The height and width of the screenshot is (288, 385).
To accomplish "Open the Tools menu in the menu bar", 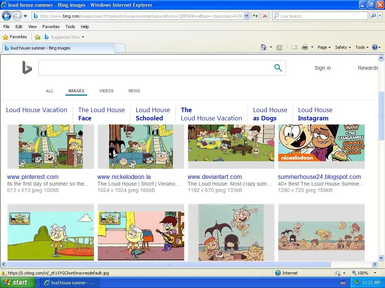I will pyautogui.click(x=70, y=27).
